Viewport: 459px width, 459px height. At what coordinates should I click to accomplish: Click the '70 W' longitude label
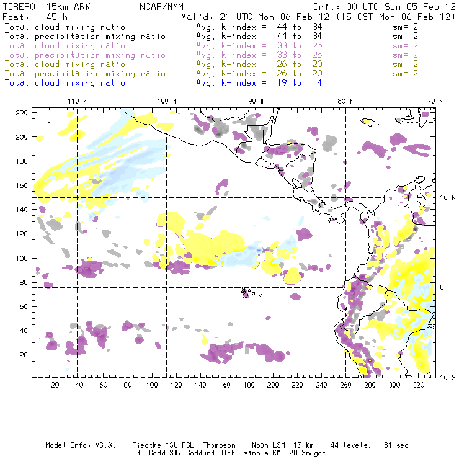(x=435, y=101)
